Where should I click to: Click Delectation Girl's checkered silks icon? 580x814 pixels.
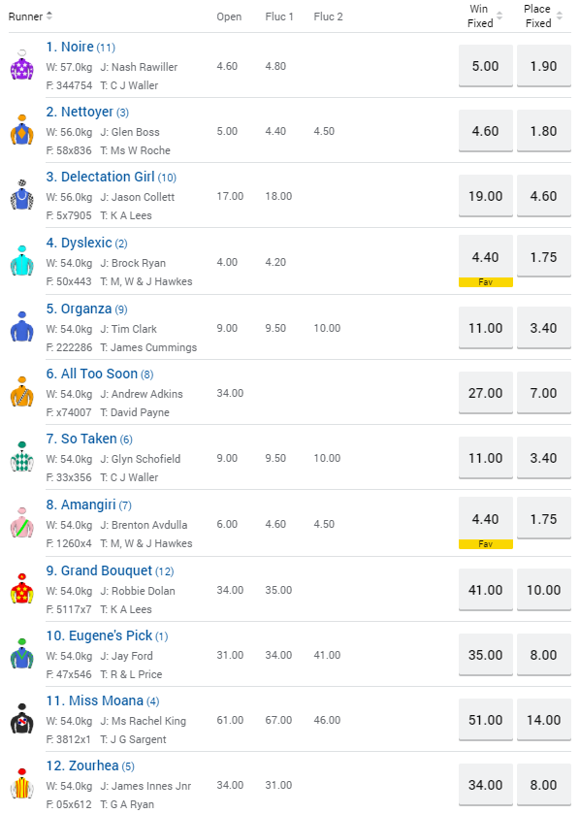coord(21,195)
